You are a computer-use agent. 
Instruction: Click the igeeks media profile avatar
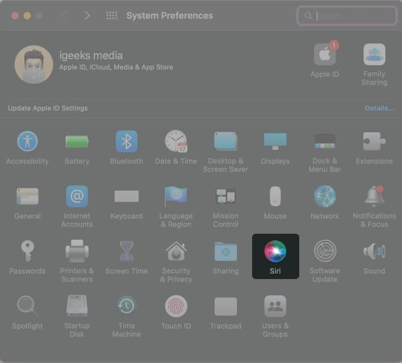pos(34,64)
